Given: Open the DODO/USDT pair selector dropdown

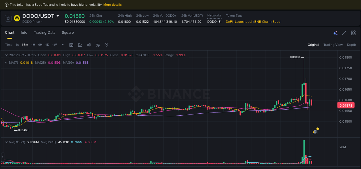Looking at the screenshot, I should (x=57, y=16).
